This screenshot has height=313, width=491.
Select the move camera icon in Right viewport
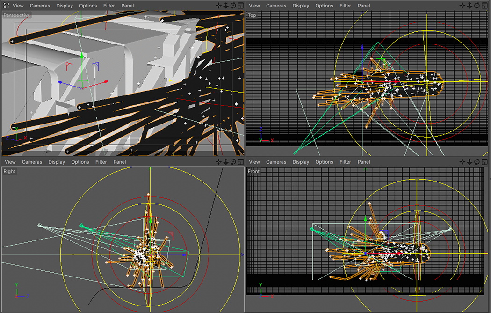(218, 162)
